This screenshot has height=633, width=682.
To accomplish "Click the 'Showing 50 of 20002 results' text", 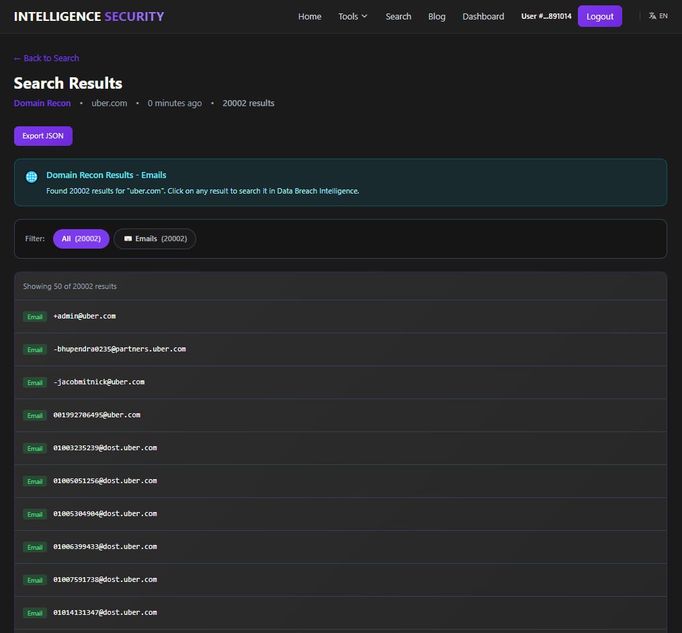I will pyautogui.click(x=70, y=286).
